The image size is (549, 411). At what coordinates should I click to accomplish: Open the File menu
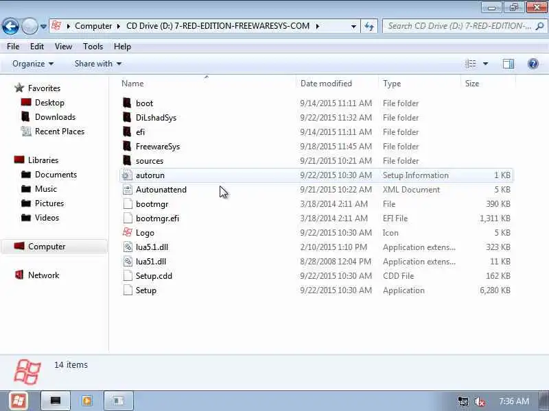13,47
